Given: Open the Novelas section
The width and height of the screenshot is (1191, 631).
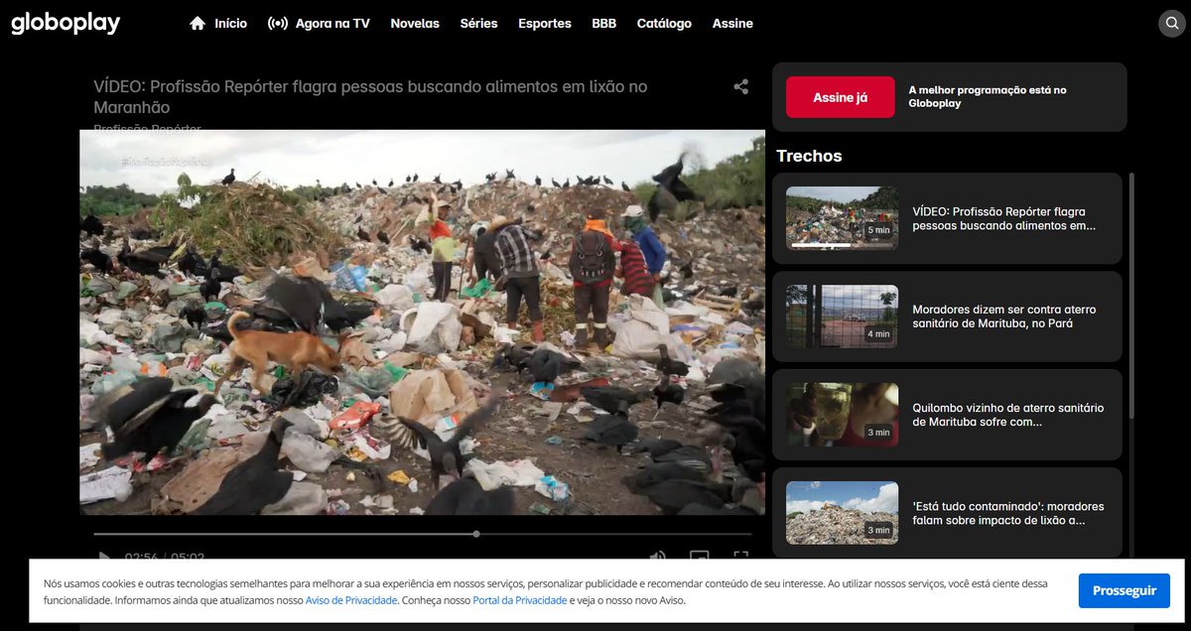Looking at the screenshot, I should pyautogui.click(x=415, y=23).
